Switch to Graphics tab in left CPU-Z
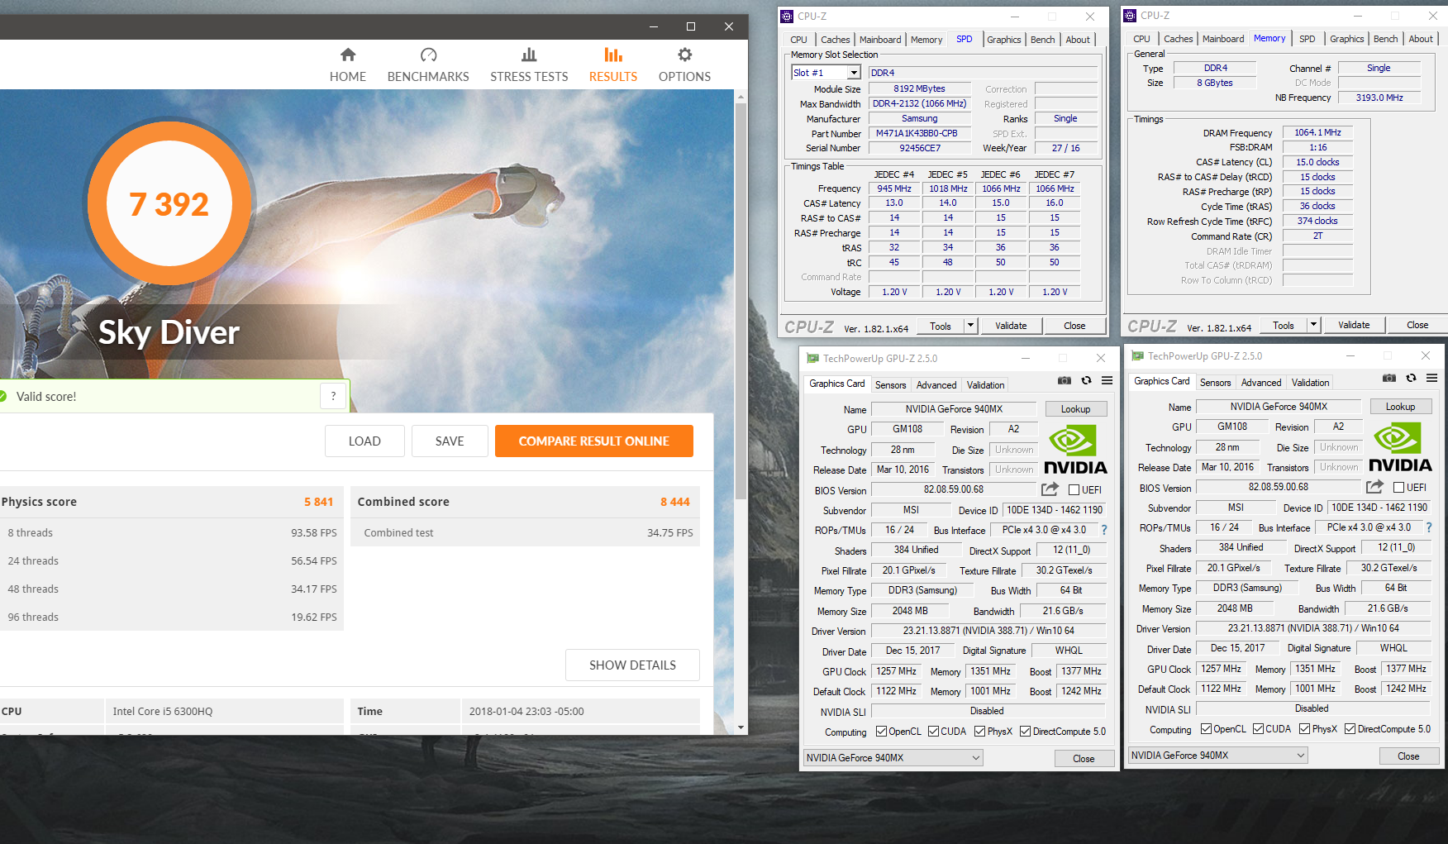Image resolution: width=1448 pixels, height=844 pixels. [1004, 40]
